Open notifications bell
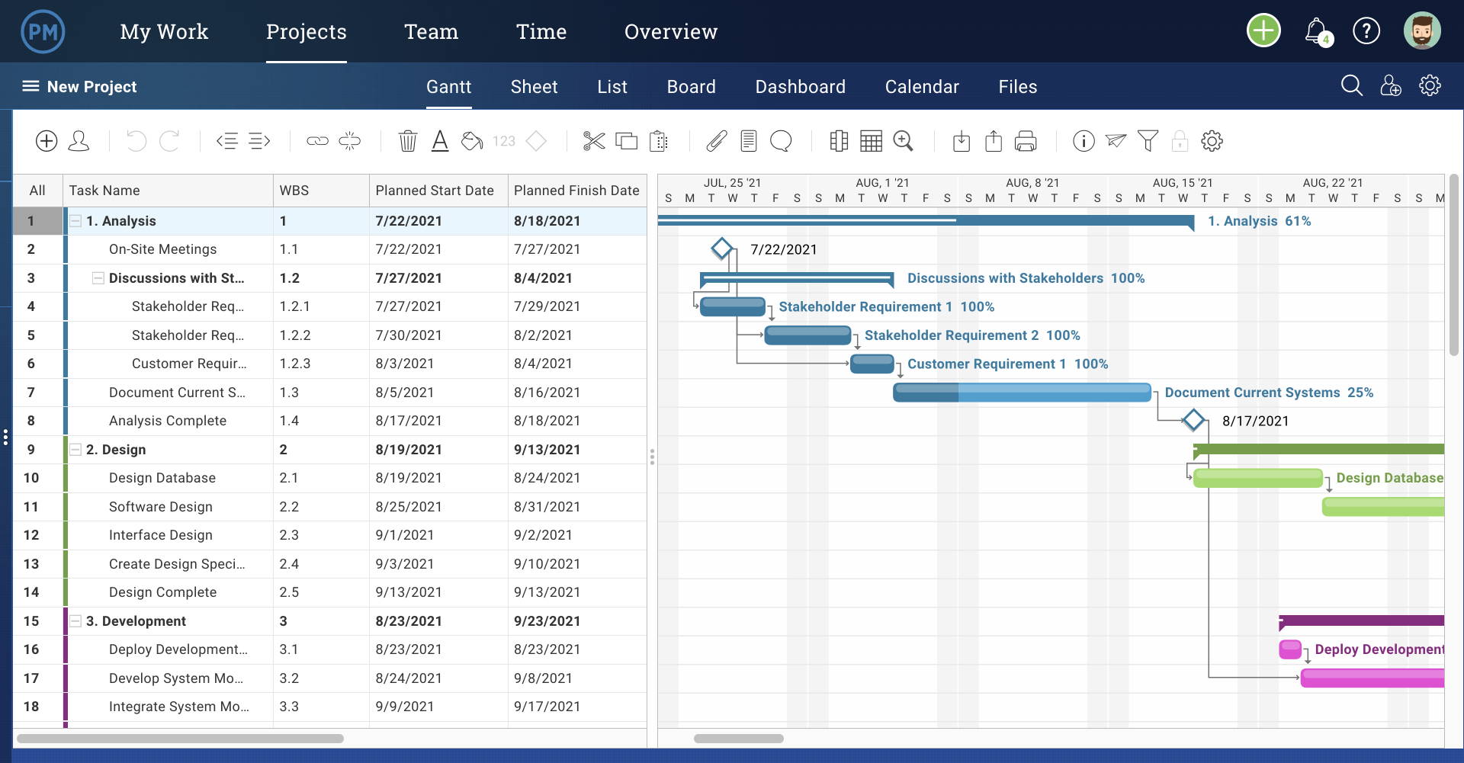Screen dimensions: 1464x763 pyautogui.click(x=1317, y=30)
